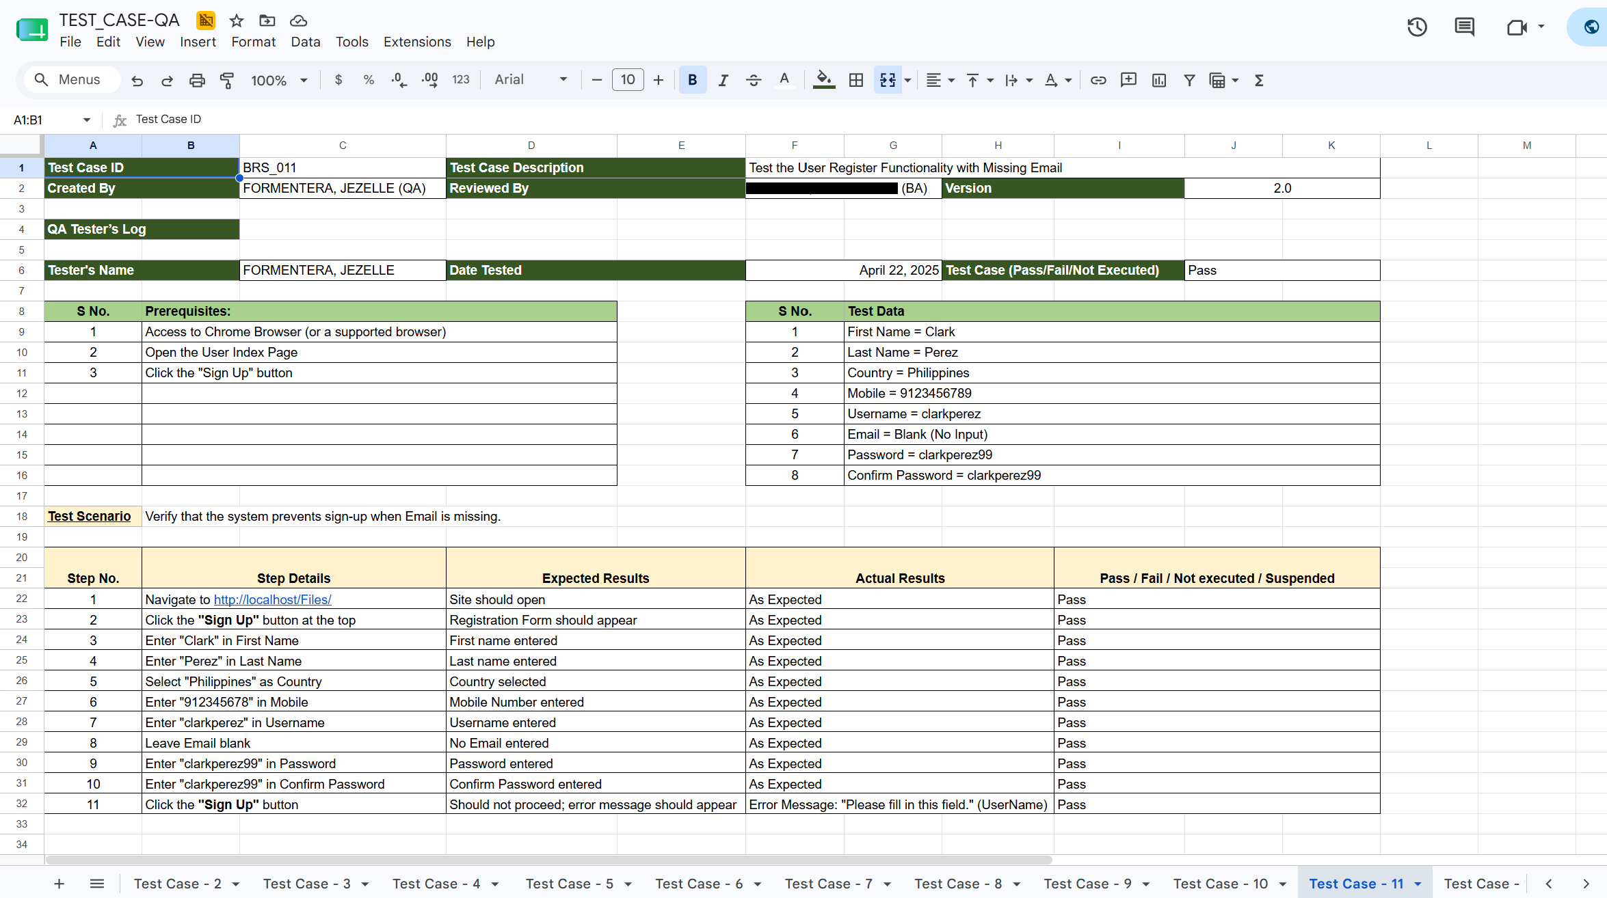Open horizontal align dropdown
This screenshot has width=1607, height=898.
[940, 81]
